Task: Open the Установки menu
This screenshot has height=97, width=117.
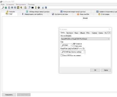Action: pos(10,4)
